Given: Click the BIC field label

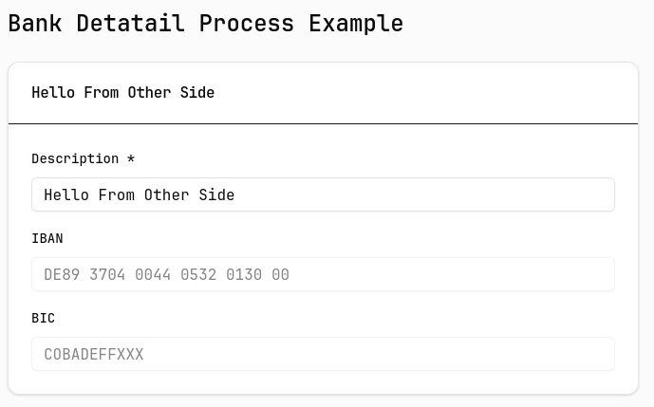Looking at the screenshot, I should click(x=43, y=318).
